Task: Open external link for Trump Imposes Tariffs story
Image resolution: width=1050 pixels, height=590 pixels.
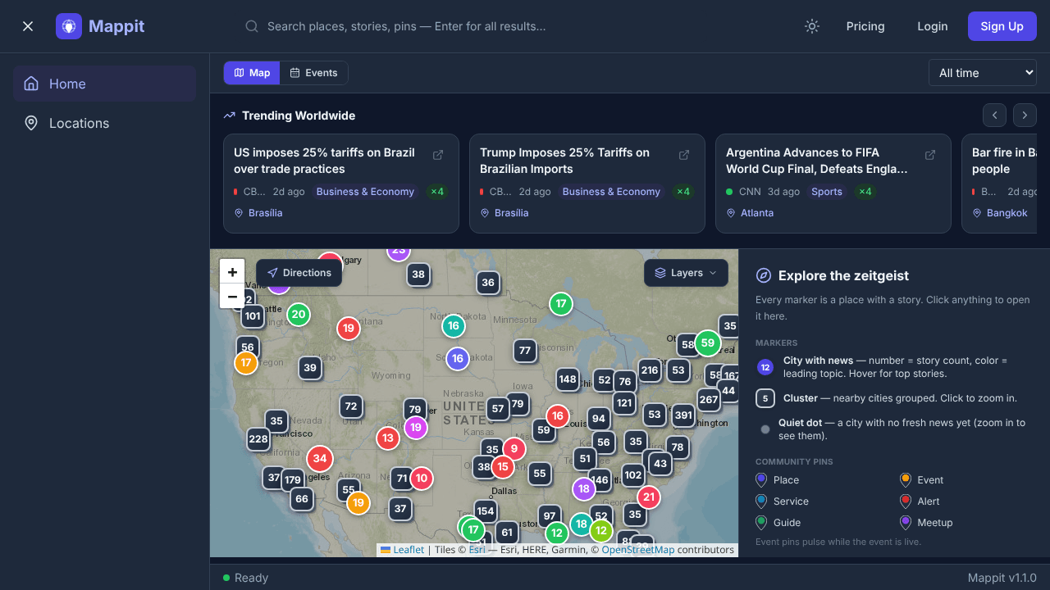Action: click(684, 155)
